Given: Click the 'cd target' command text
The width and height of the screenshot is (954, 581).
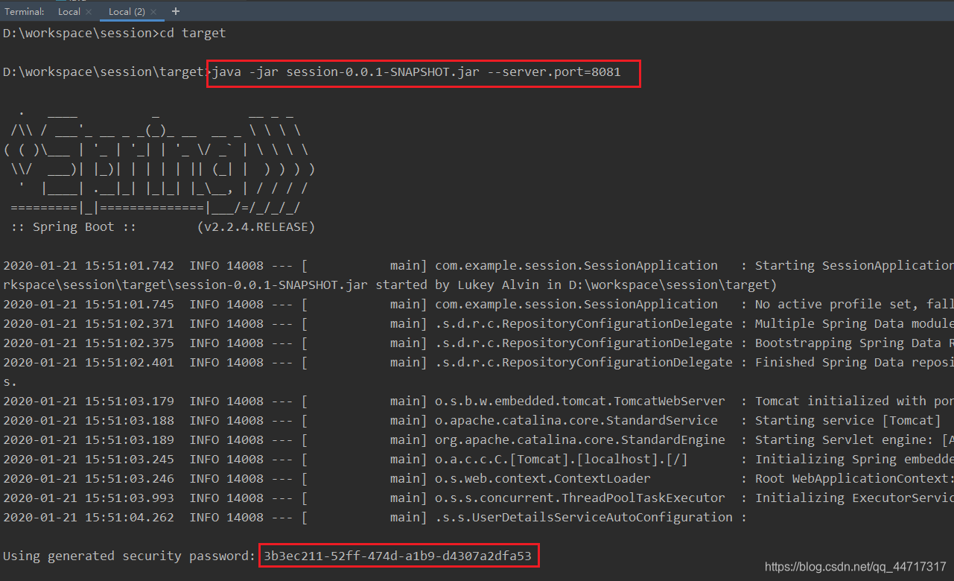Looking at the screenshot, I should 192,34.
